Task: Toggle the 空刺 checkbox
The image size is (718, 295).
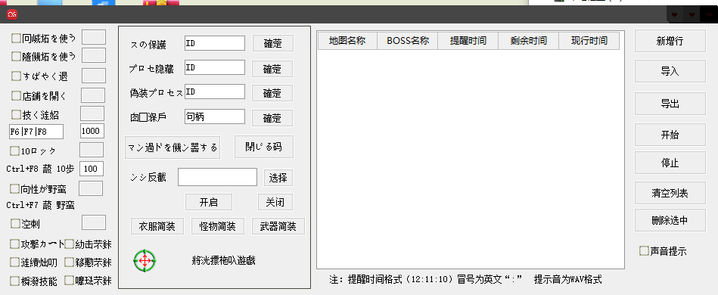Action: pos(16,224)
